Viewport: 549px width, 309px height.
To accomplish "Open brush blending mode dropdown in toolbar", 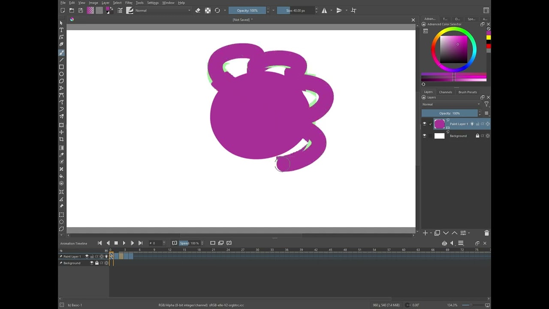I will pos(163,10).
